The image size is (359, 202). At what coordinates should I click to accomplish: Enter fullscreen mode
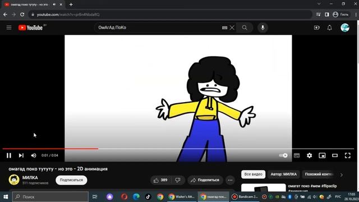[x=348, y=155]
